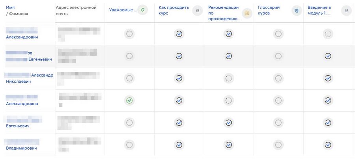
Task: Open profile of Александр Николаевич
Action: tap(29, 78)
